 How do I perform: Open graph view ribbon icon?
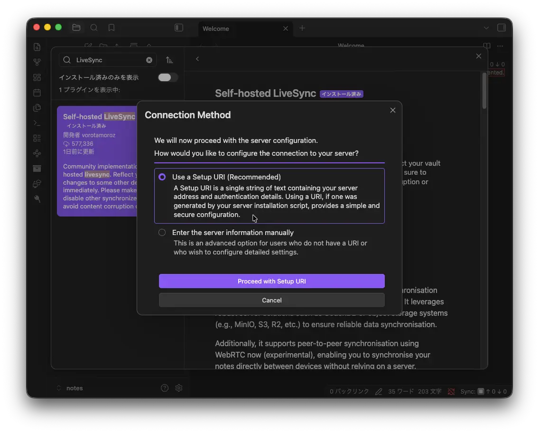coord(37,62)
